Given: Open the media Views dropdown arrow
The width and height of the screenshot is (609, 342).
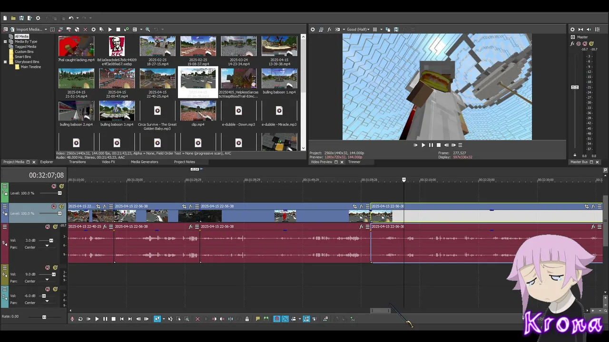Looking at the screenshot, I should point(141,29).
